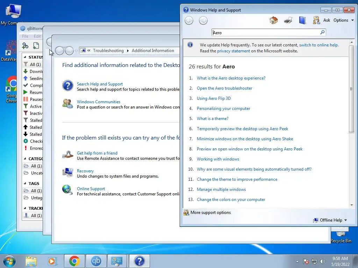This screenshot has width=358, height=268.
Task: Click the scroll down arrow in Help results
Action: [x=352, y=205]
